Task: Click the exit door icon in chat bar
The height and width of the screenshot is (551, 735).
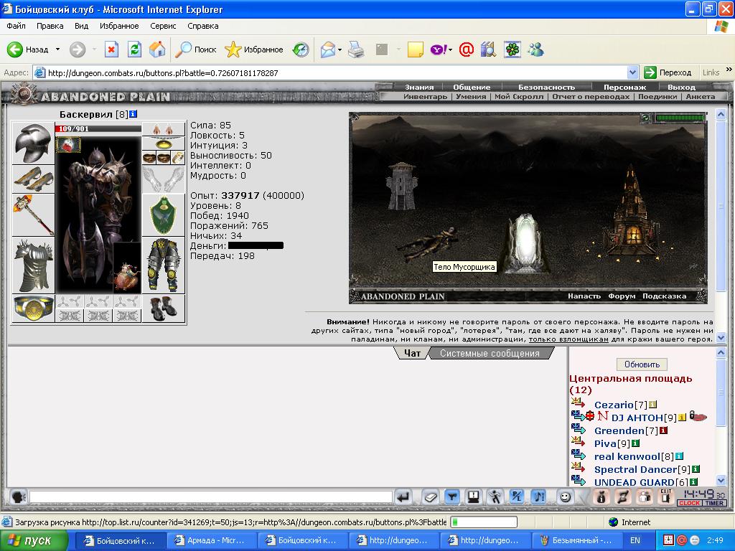Action: click(x=665, y=496)
